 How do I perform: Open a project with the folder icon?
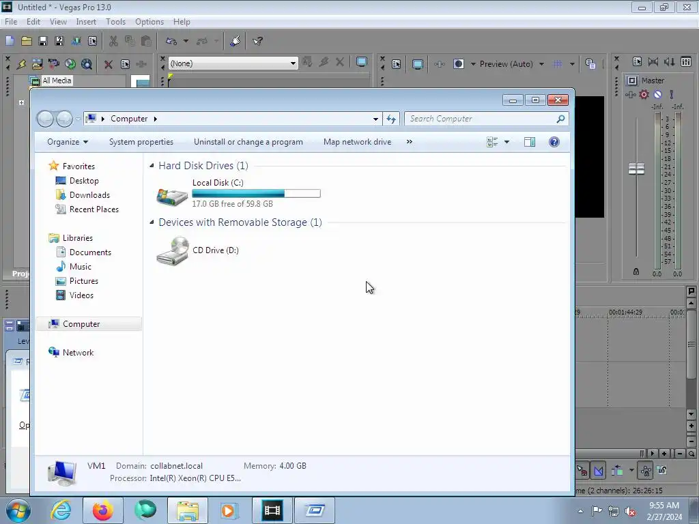tap(27, 41)
